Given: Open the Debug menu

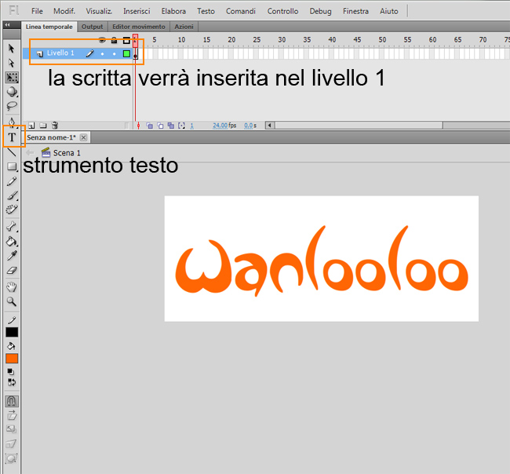Looking at the screenshot, I should click(320, 12).
